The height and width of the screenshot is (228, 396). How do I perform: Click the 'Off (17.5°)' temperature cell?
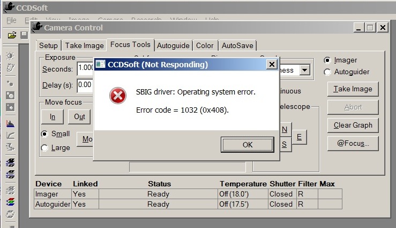coord(243,204)
